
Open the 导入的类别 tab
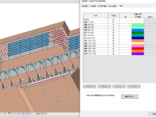click(113, 6)
